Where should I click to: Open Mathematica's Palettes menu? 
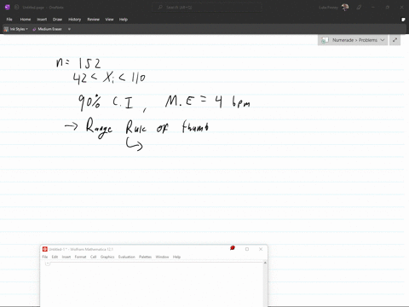(x=145, y=257)
